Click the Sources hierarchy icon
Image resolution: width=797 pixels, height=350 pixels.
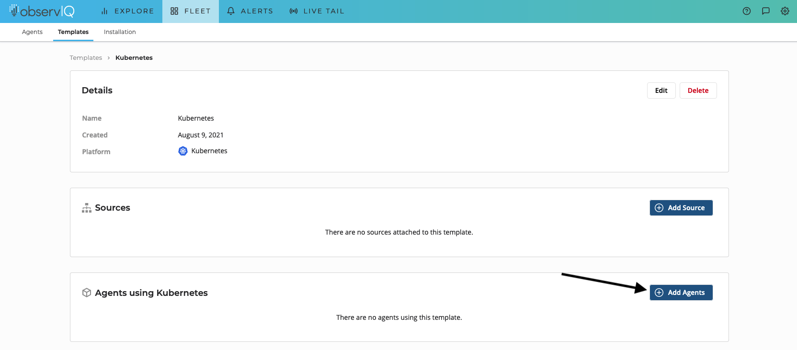tap(87, 208)
